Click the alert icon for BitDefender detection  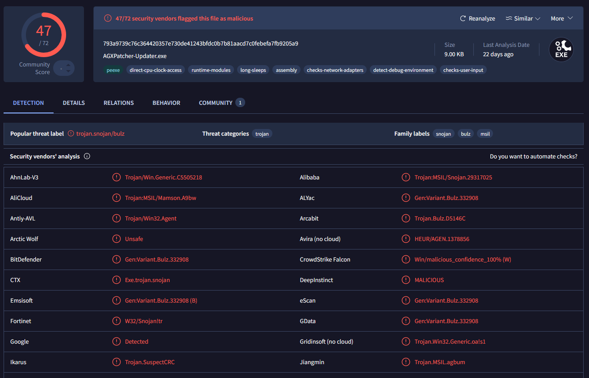click(x=117, y=259)
